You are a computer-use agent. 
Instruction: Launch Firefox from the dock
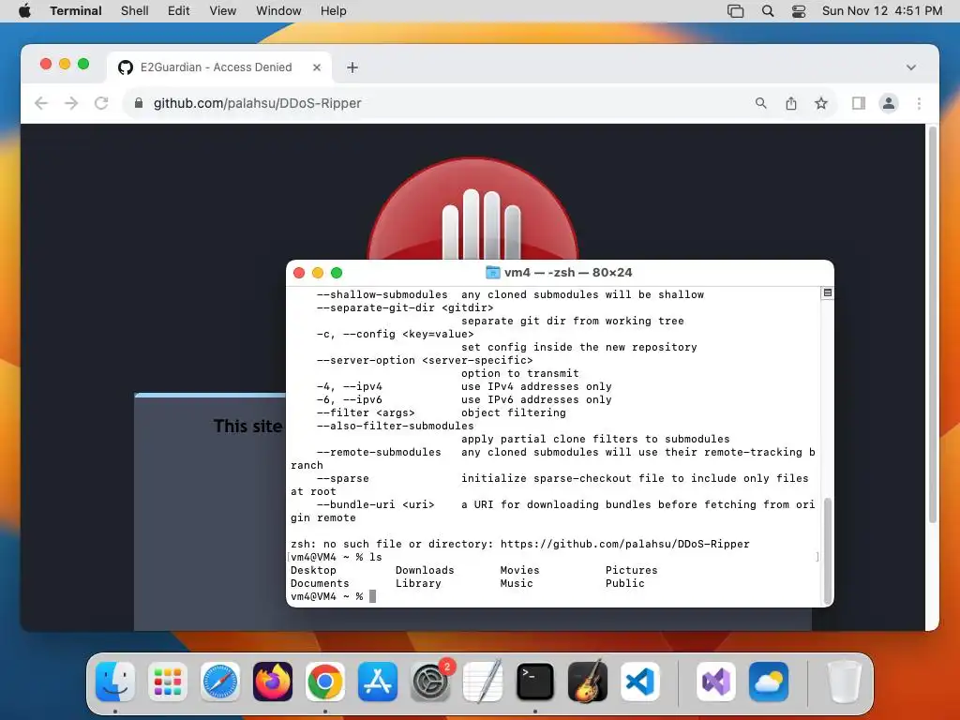coord(273,682)
